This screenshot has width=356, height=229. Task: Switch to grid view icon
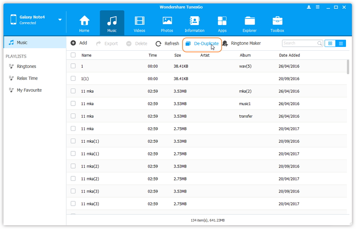[x=330, y=43]
